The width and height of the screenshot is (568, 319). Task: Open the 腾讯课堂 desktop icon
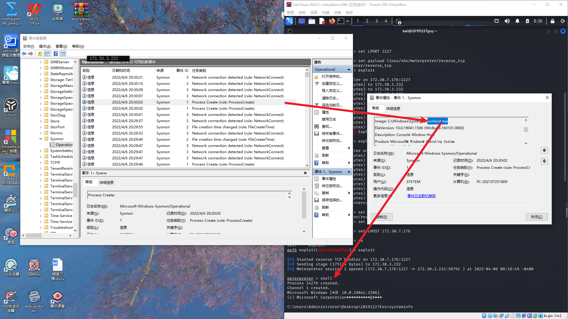[57, 299]
